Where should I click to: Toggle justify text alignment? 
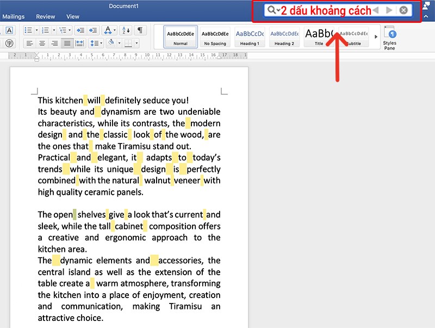tap(67, 44)
